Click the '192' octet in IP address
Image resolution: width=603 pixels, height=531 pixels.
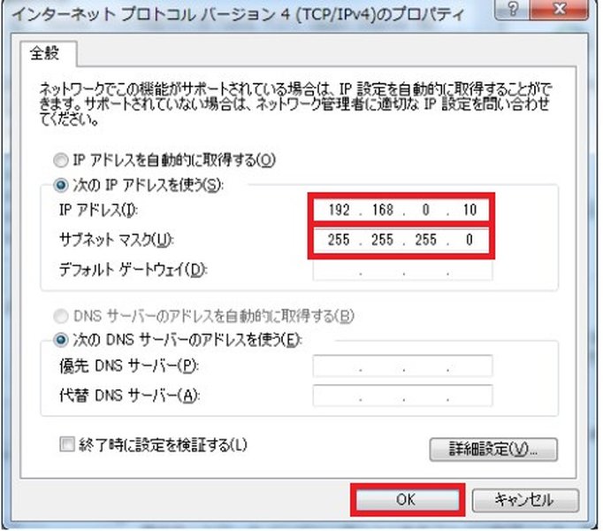339,210
